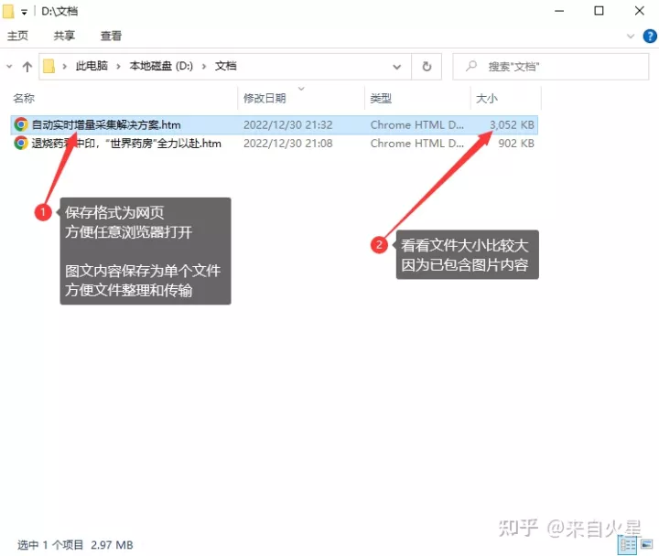Image resolution: width=659 pixels, height=556 pixels.
Task: Expand the ribbon with the chevron
Action: click(x=631, y=36)
